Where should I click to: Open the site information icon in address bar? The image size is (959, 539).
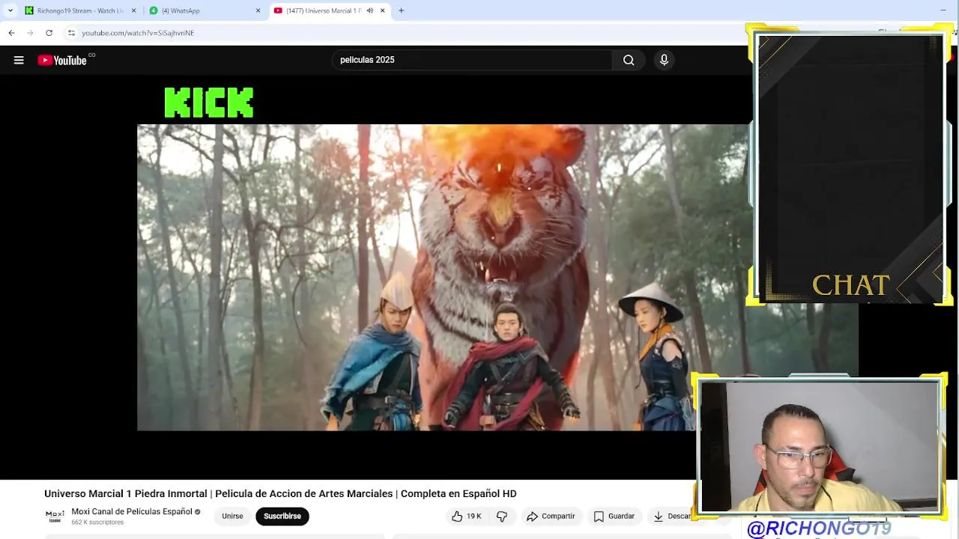71,33
